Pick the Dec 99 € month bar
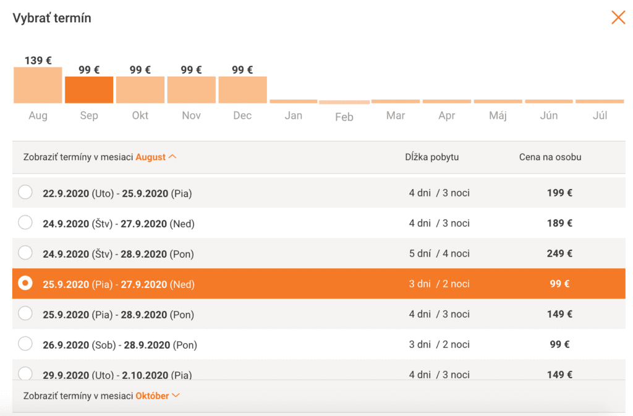The height and width of the screenshot is (416, 633). click(x=242, y=90)
